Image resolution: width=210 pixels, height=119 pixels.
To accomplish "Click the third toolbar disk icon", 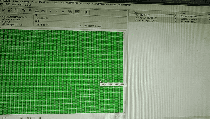I will (x=16, y=11).
